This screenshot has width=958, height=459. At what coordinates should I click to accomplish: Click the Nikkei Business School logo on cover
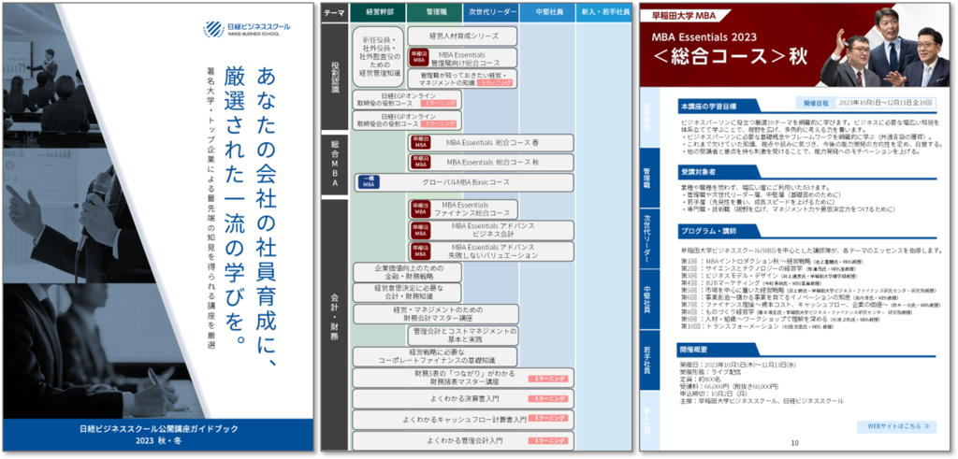pyautogui.click(x=247, y=28)
